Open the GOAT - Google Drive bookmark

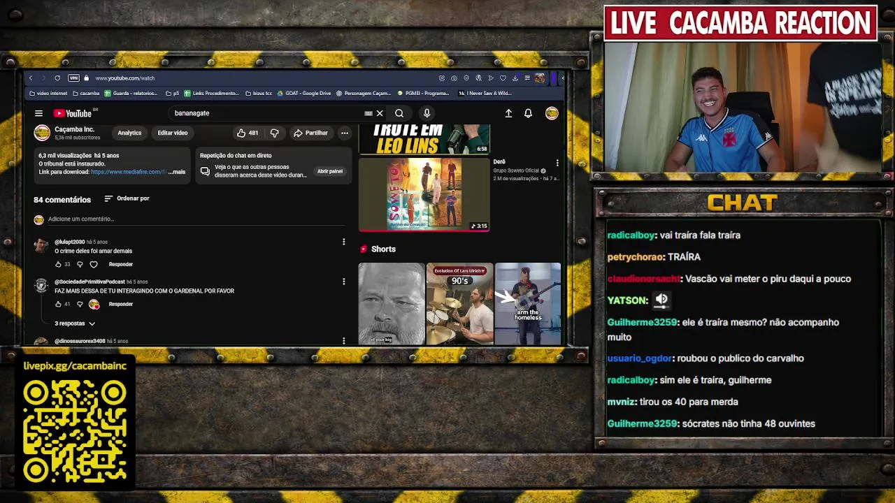click(304, 93)
